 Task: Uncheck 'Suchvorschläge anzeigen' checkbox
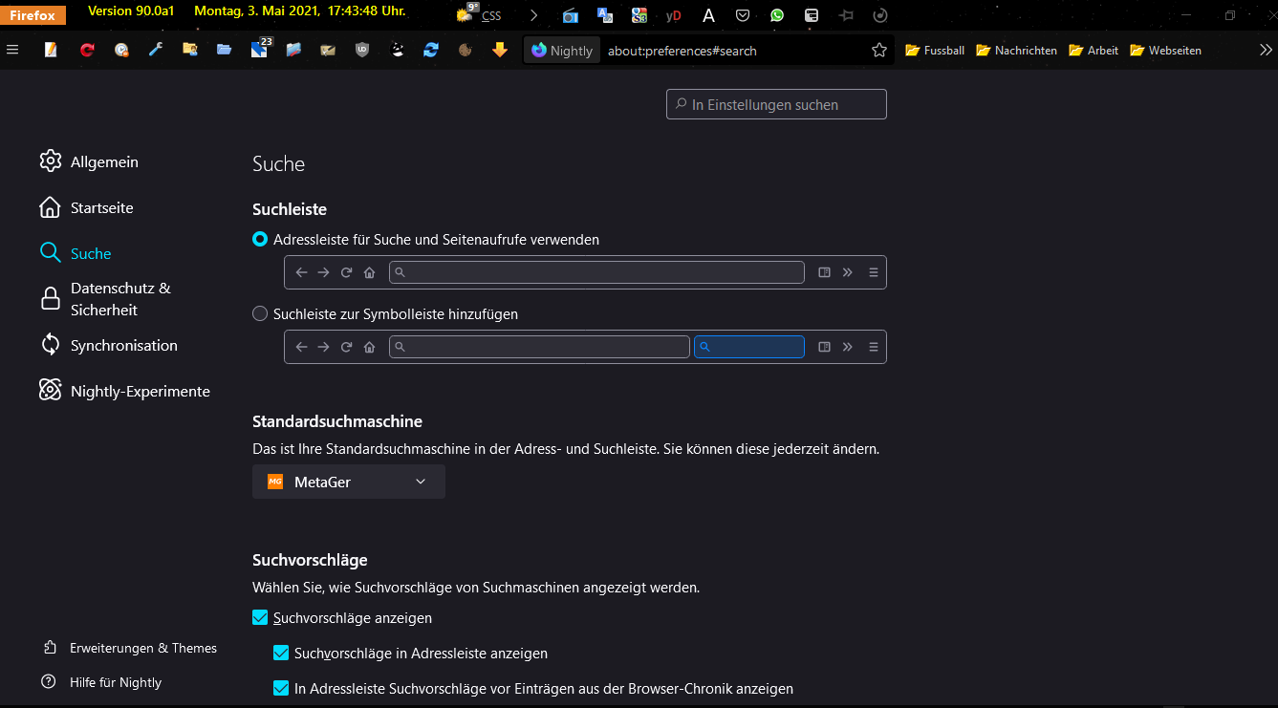[x=260, y=618]
